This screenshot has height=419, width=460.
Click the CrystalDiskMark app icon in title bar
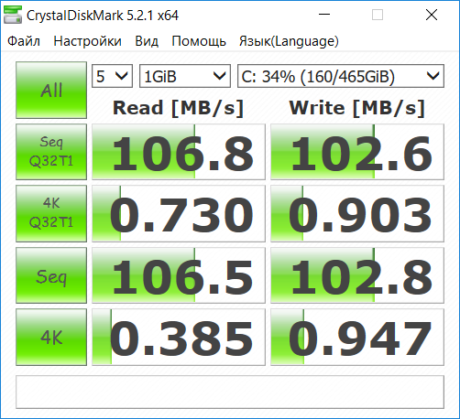(x=13, y=15)
